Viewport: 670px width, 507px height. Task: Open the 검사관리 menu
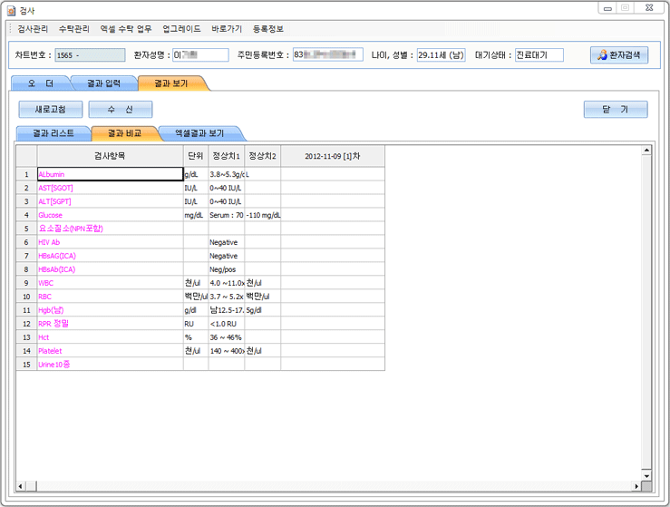(34, 29)
